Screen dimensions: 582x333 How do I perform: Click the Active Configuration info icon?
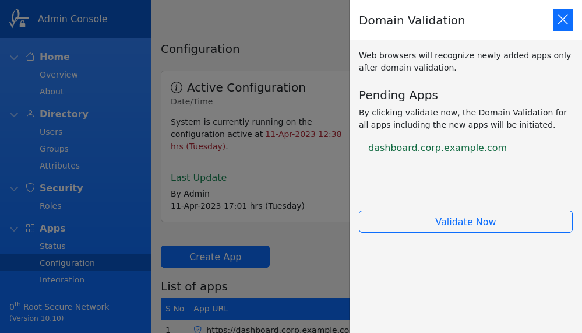pos(177,87)
